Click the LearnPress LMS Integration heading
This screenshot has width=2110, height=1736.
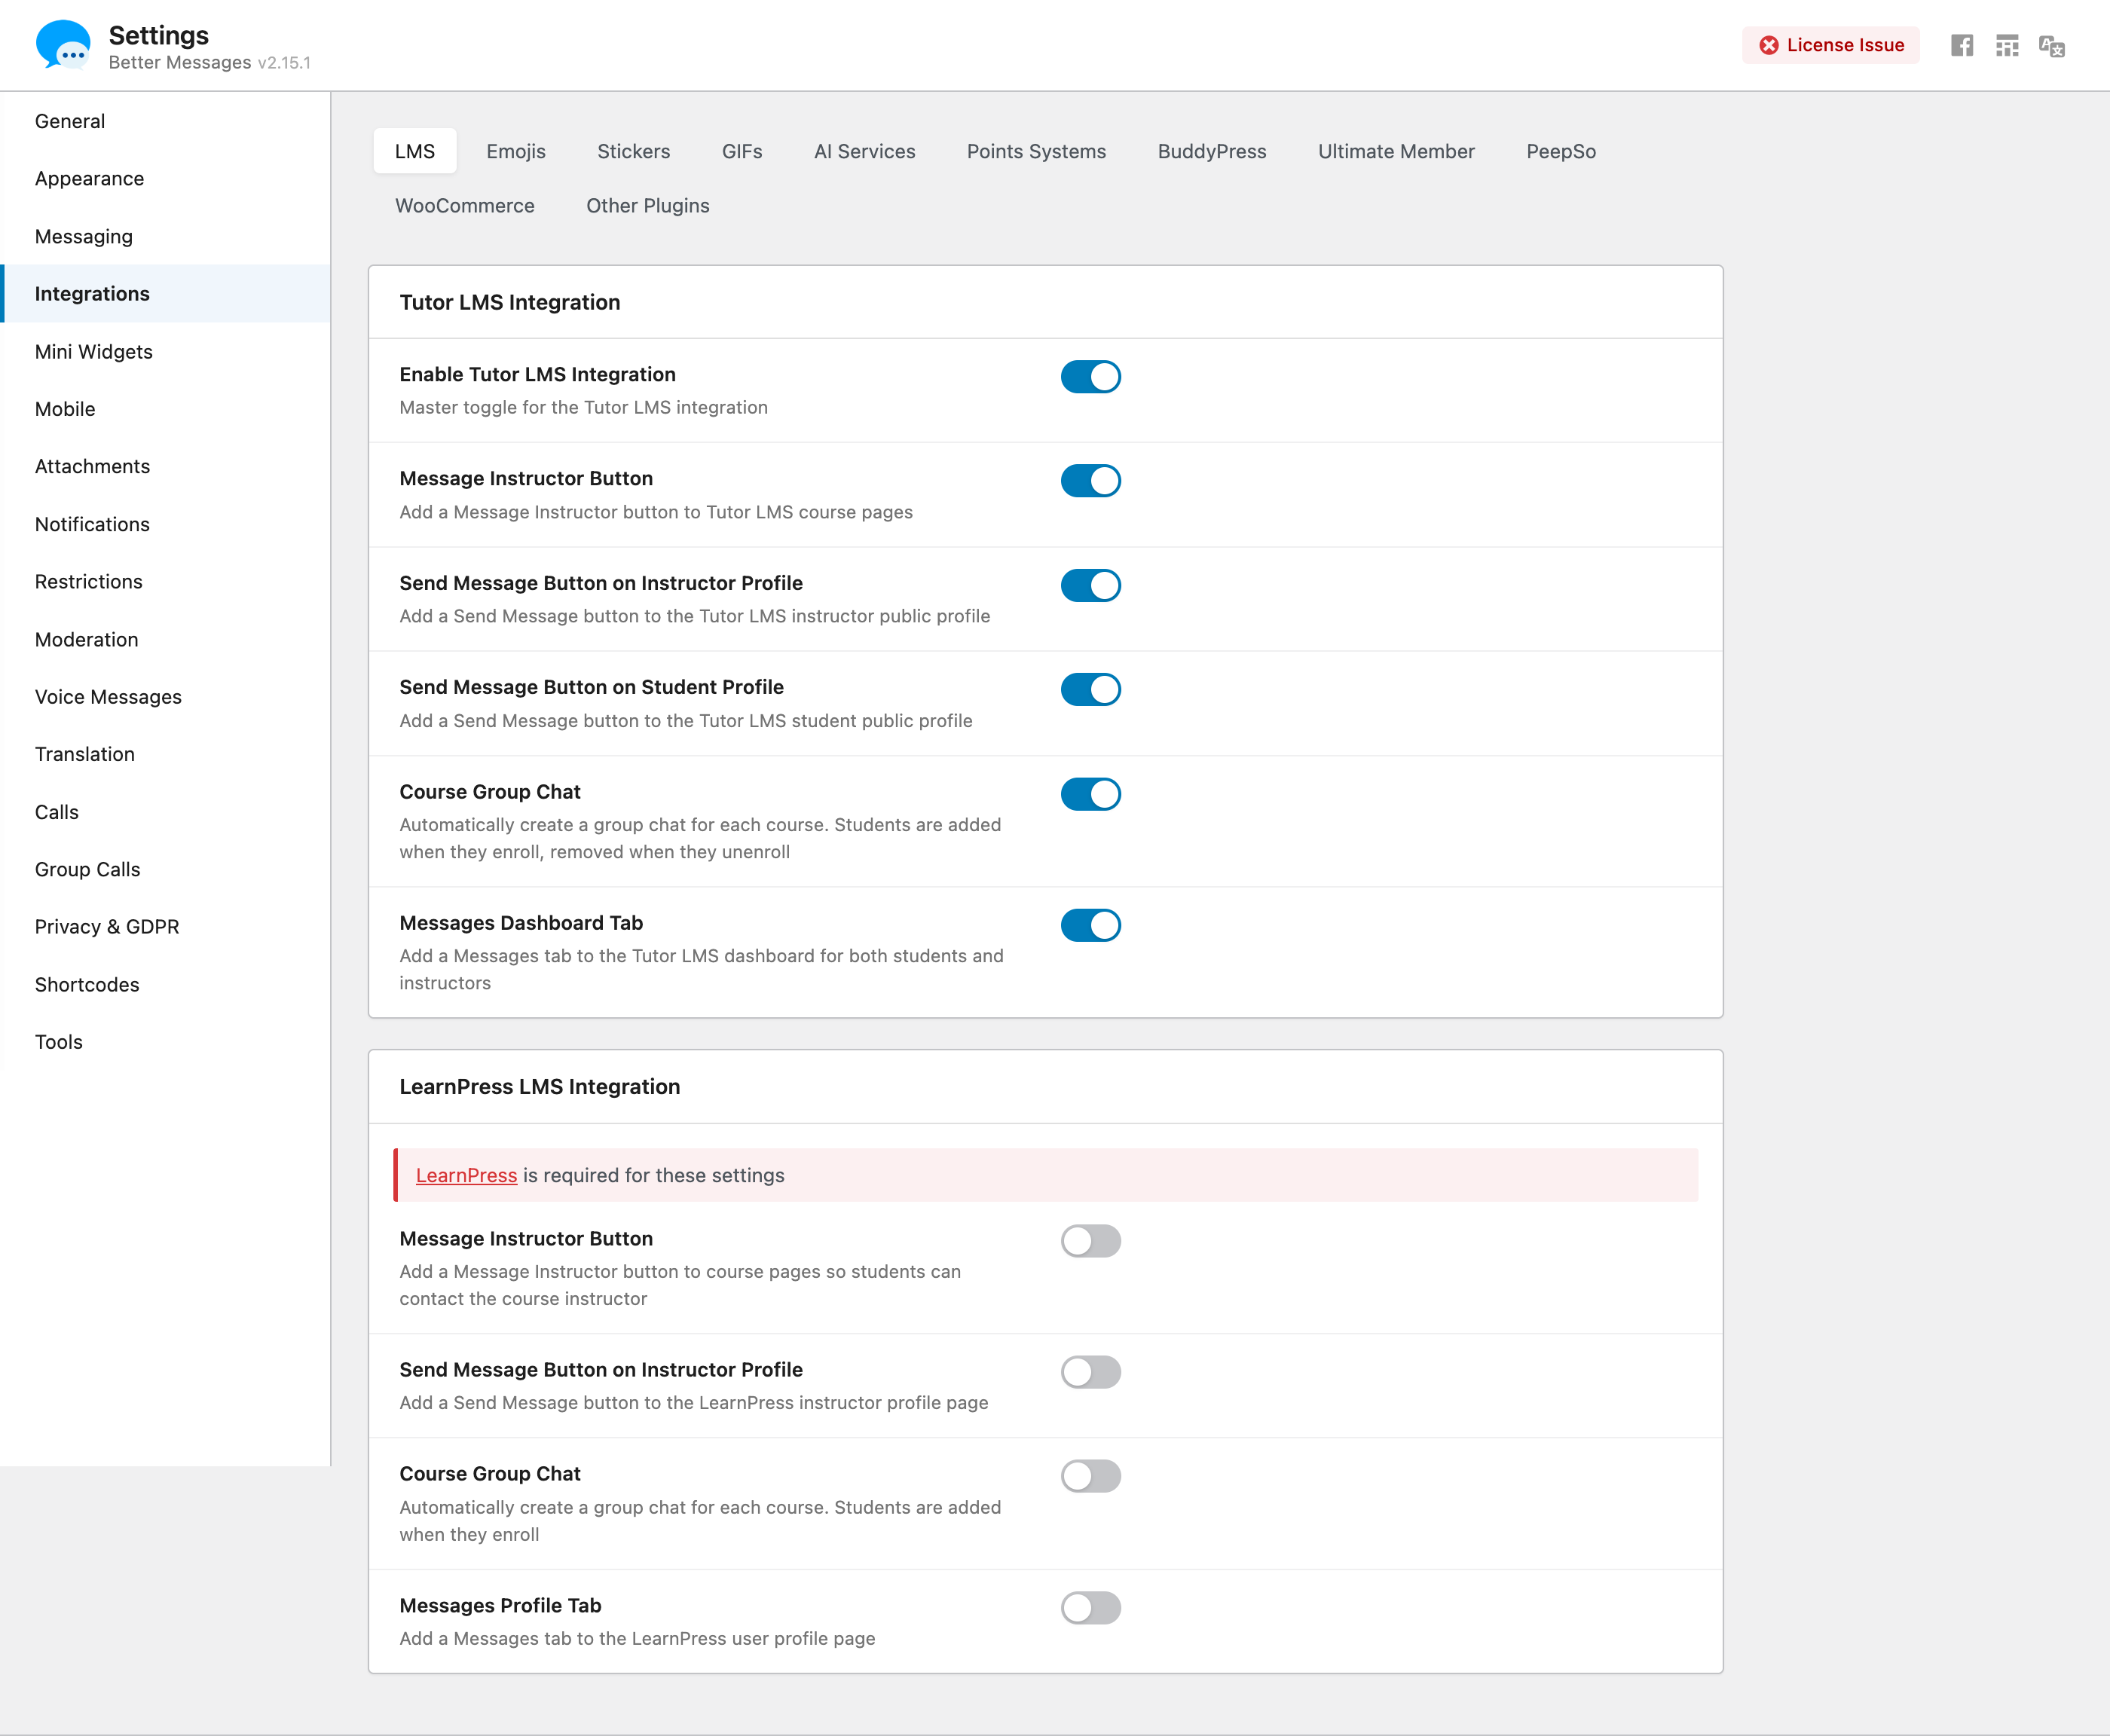coord(540,1087)
